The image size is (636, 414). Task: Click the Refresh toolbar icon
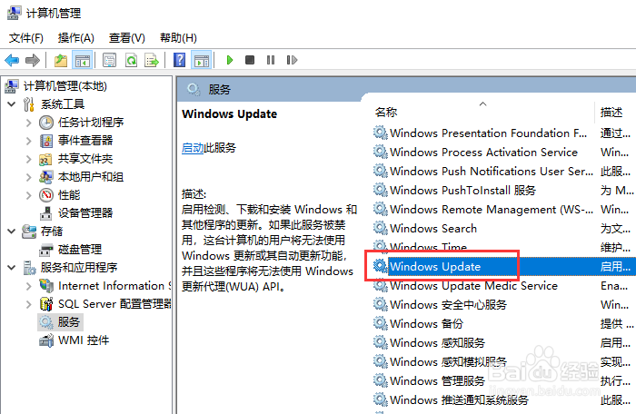(131, 61)
